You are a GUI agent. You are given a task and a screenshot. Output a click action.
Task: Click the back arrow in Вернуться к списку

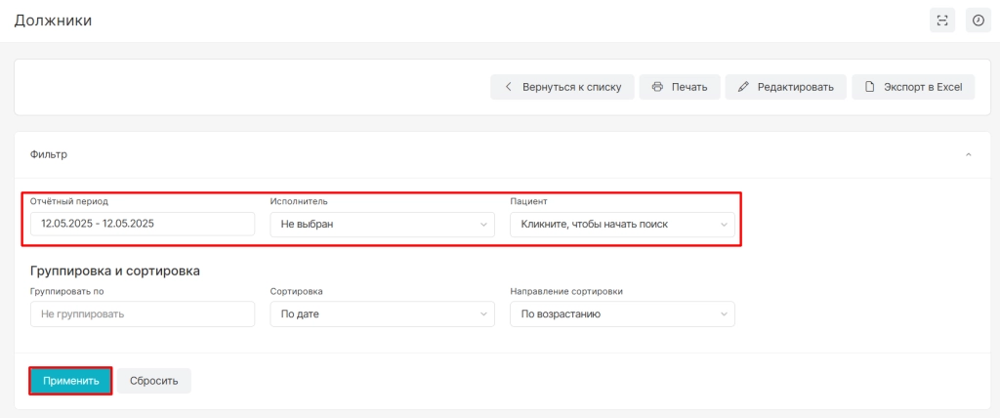click(x=508, y=88)
